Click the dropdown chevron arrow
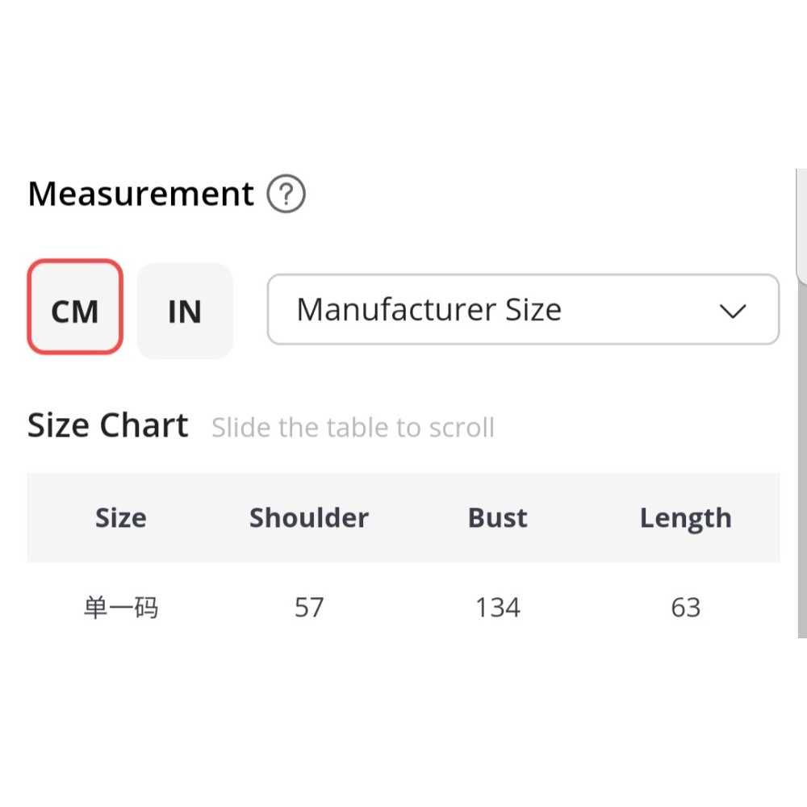This screenshot has width=807, height=807. pos(733,312)
